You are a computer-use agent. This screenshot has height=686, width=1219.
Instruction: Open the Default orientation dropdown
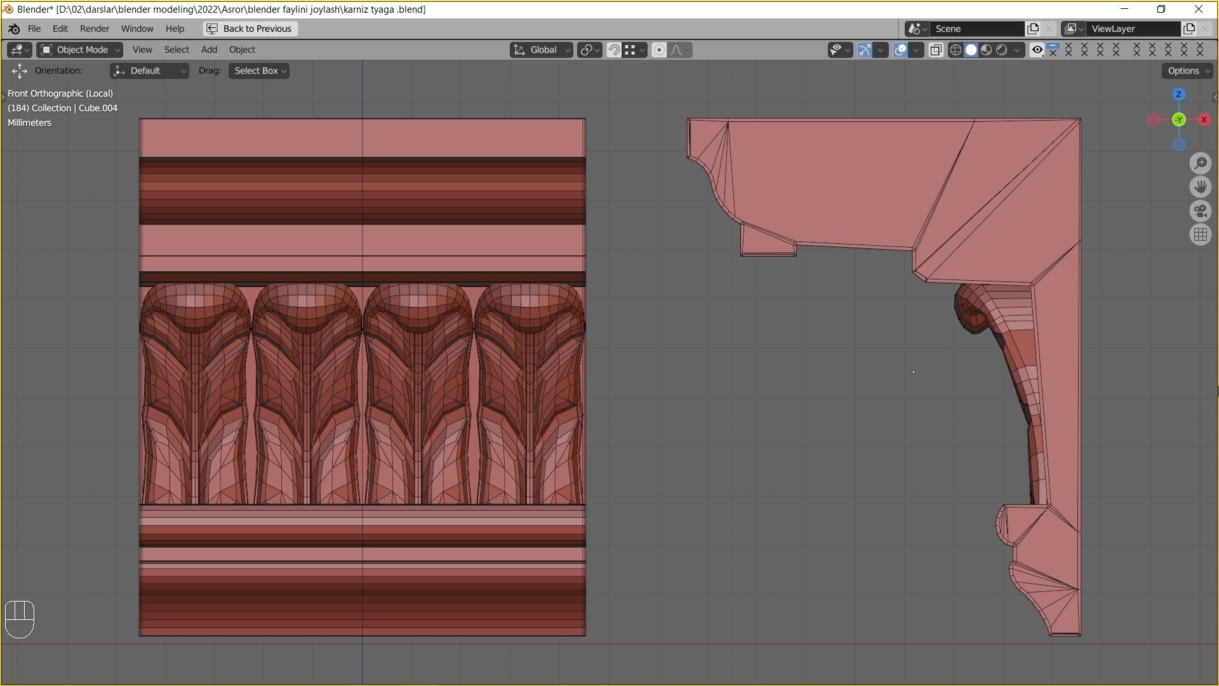[149, 71]
